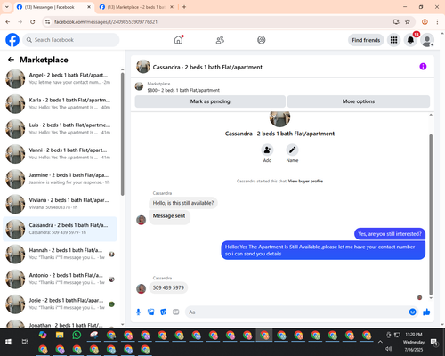Click More options button
Screen dimensions: 445x356
[x=359, y=101]
